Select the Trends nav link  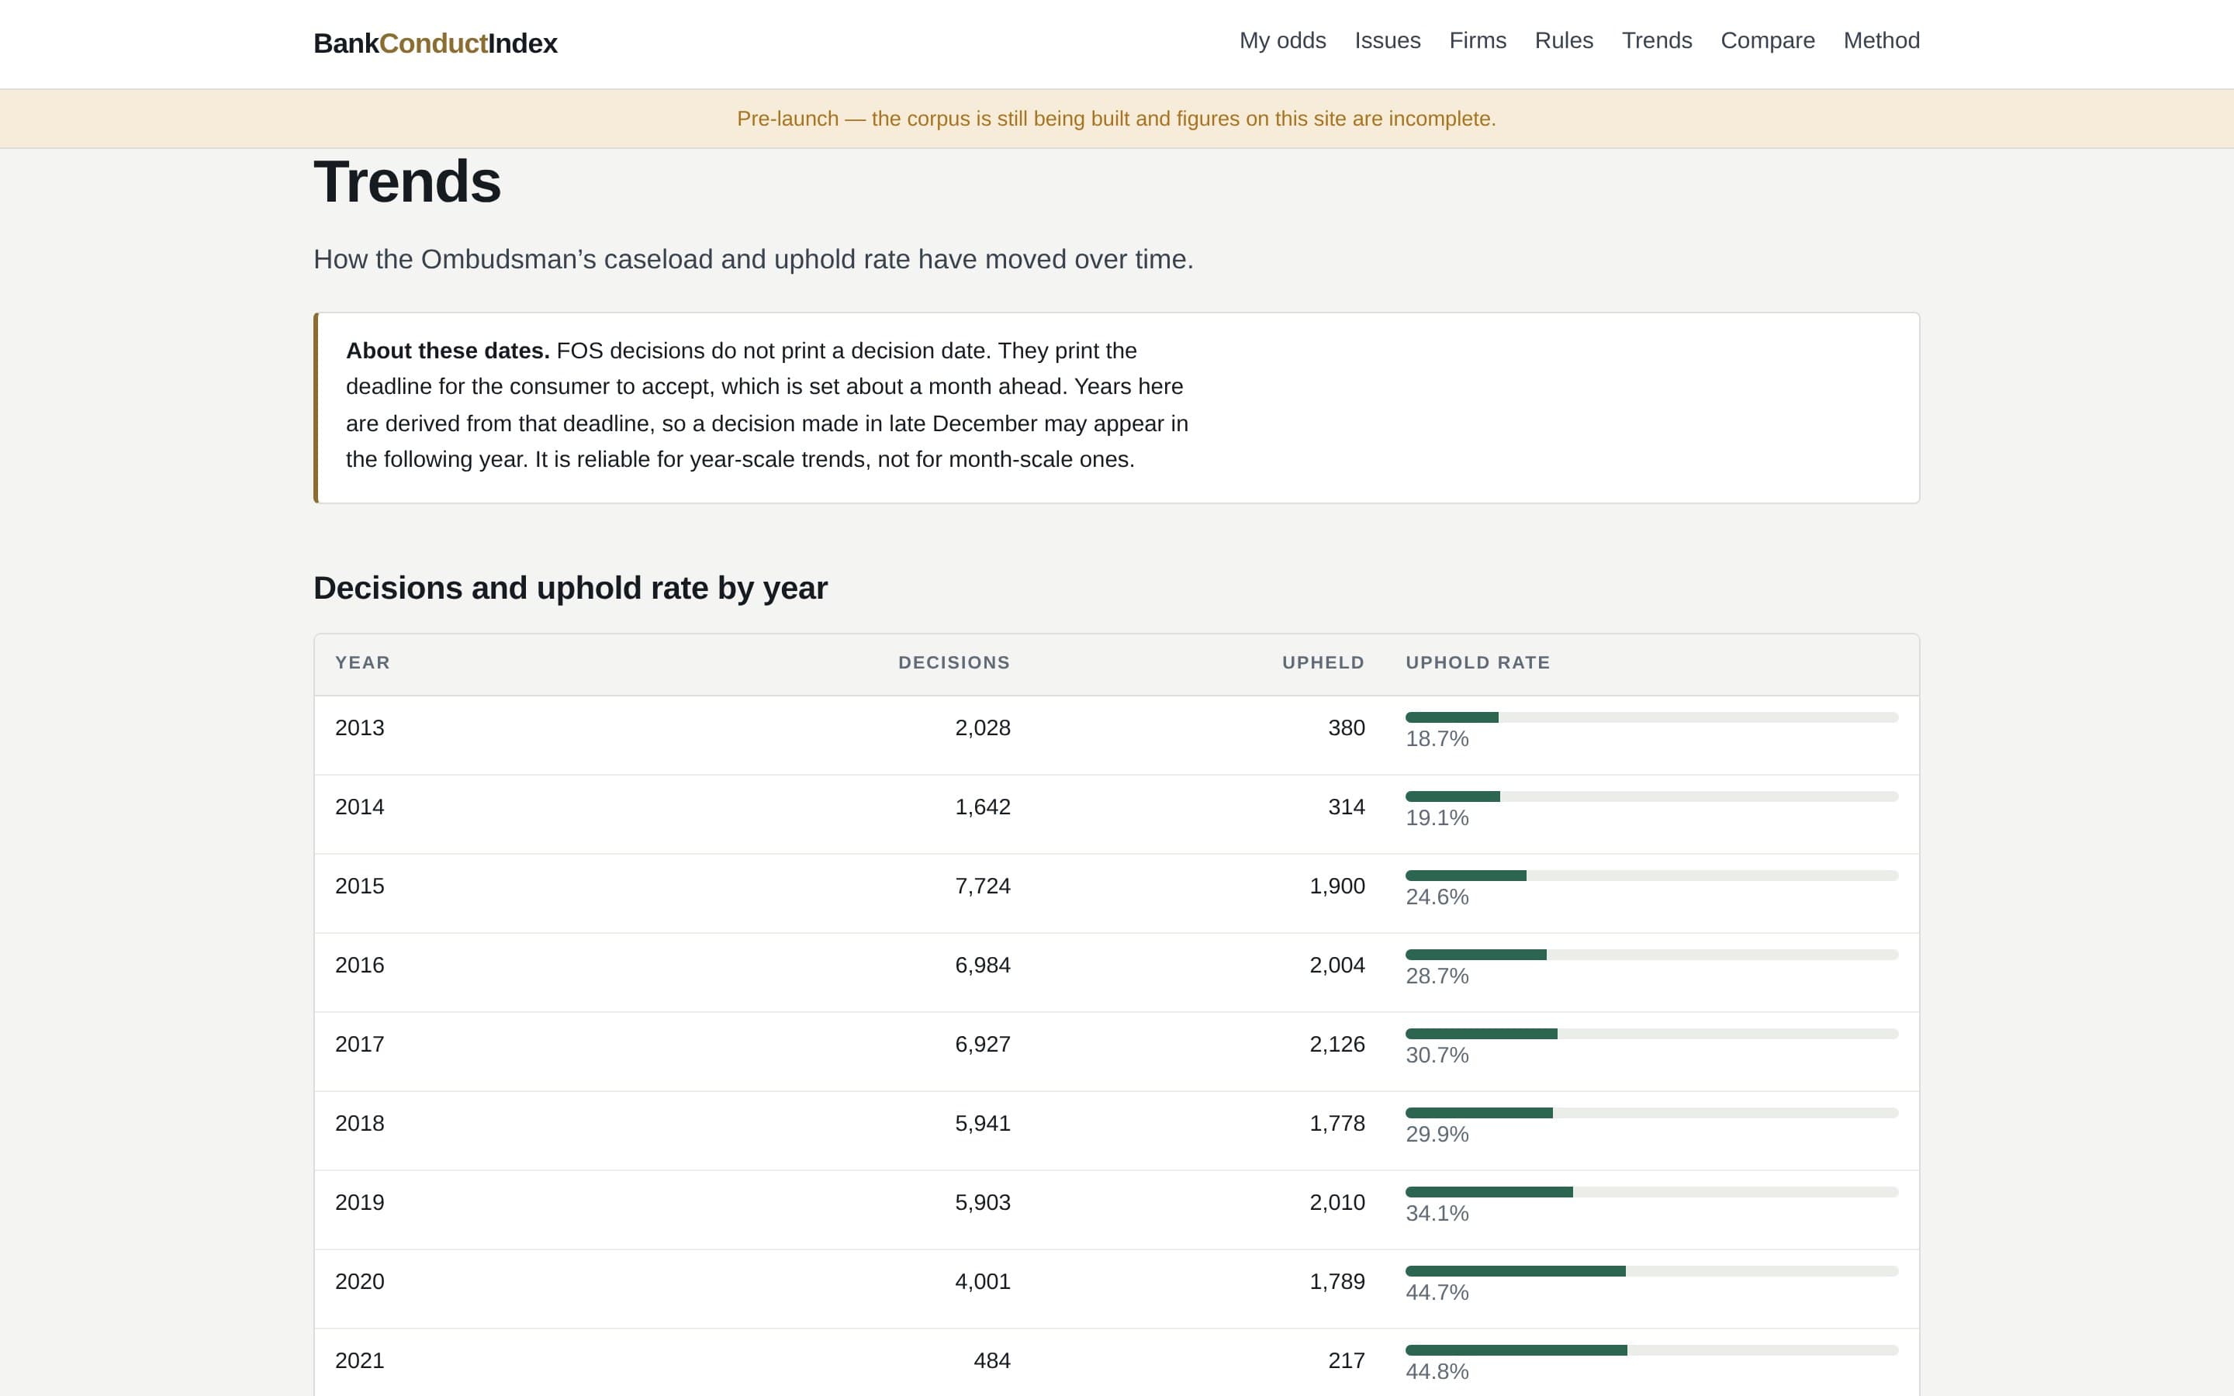click(x=1657, y=40)
